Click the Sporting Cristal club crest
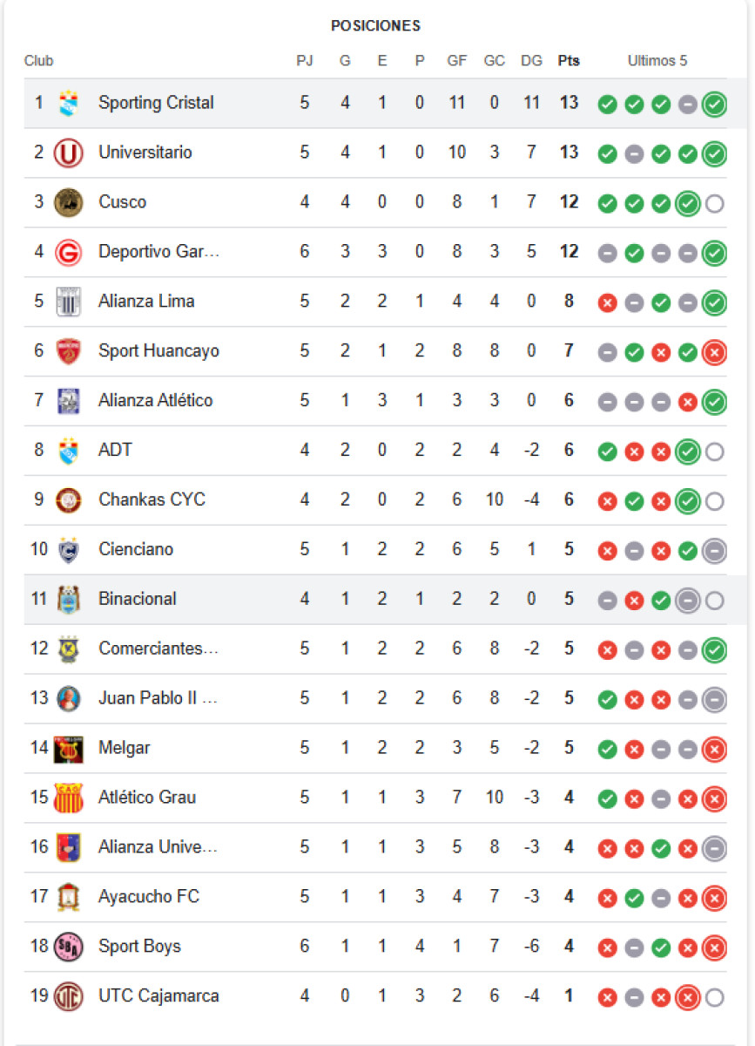Screen dimensions: 755x1046 [68, 104]
